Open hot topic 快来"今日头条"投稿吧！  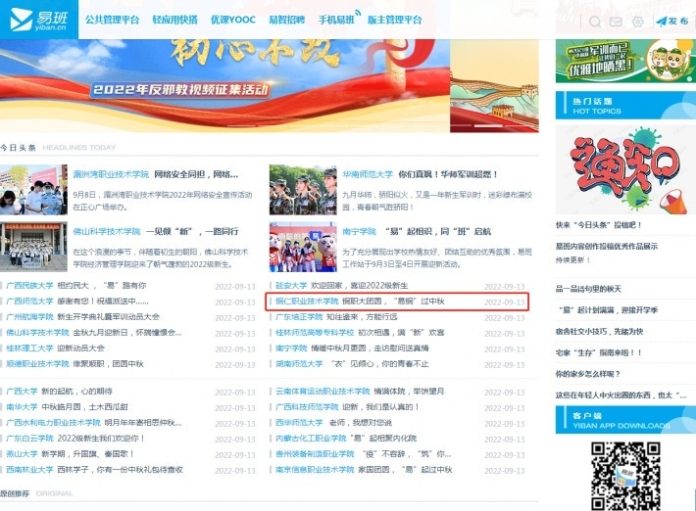[x=599, y=225]
